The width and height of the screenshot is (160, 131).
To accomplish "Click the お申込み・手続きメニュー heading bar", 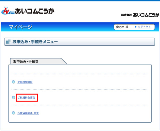I will pyautogui.click(x=80, y=42).
